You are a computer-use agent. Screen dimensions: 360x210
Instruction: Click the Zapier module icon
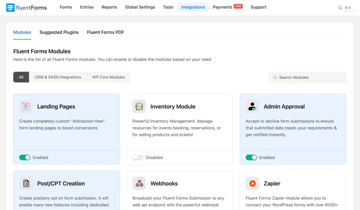pos(252,183)
